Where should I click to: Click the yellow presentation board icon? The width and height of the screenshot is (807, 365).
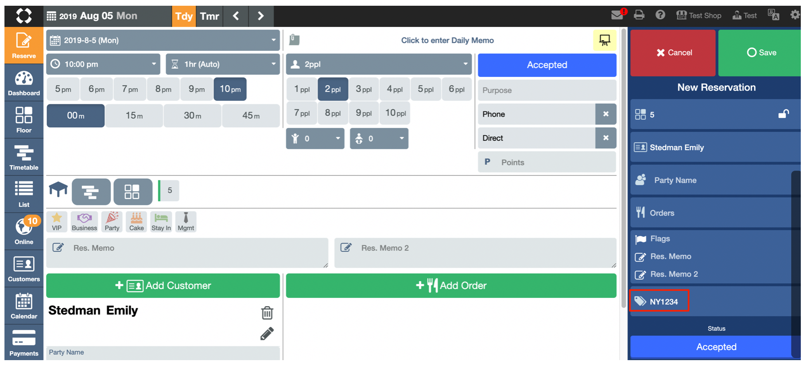(605, 40)
